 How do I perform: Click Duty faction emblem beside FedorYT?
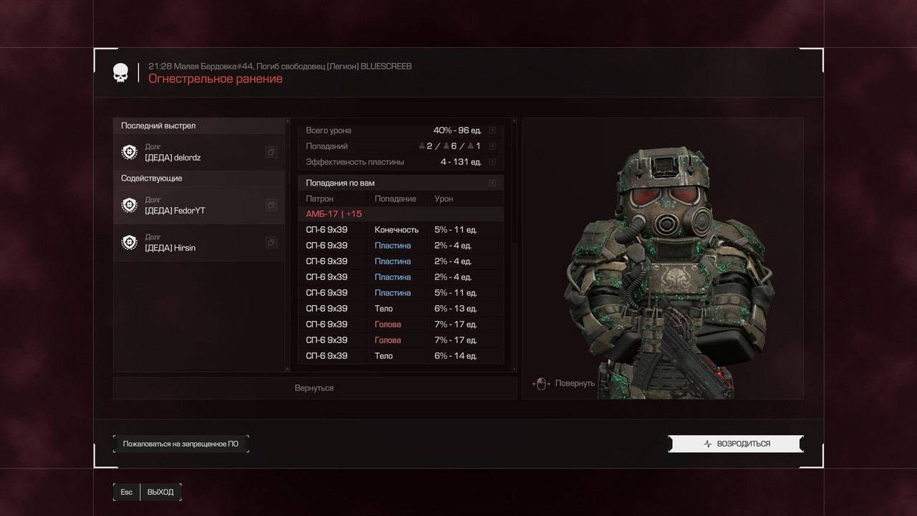click(x=130, y=205)
